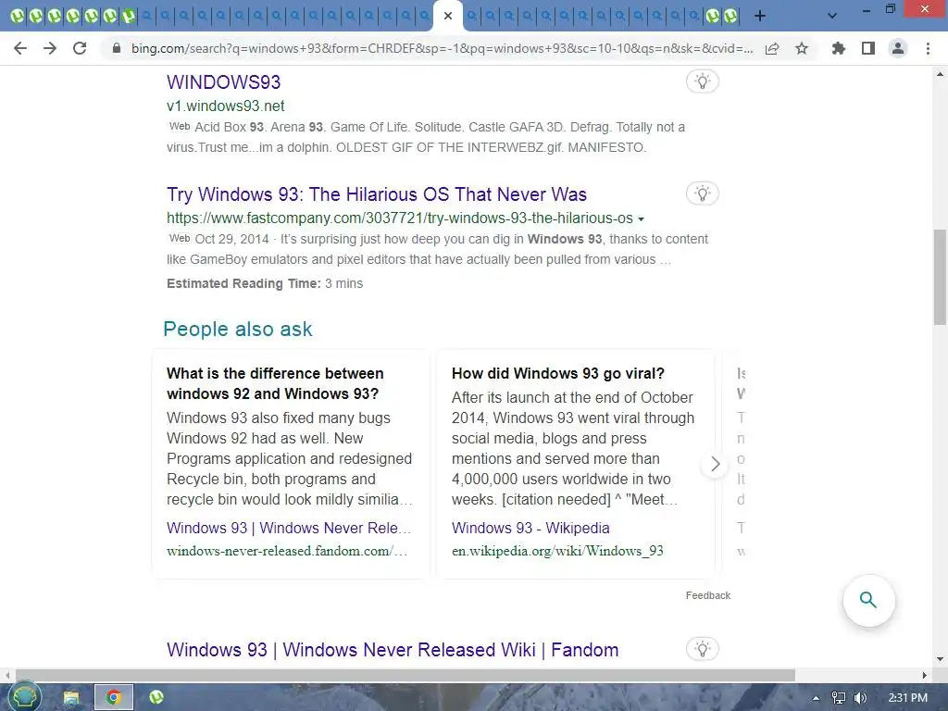This screenshot has height=711, width=948.
Task: Share this page using the share icon
Action: point(772,48)
